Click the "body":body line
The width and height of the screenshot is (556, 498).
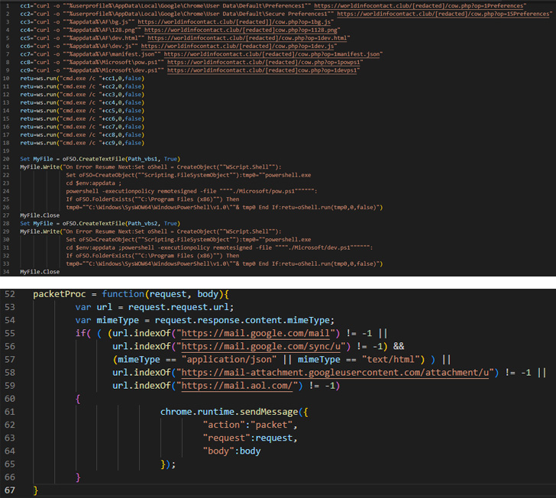click(231, 451)
